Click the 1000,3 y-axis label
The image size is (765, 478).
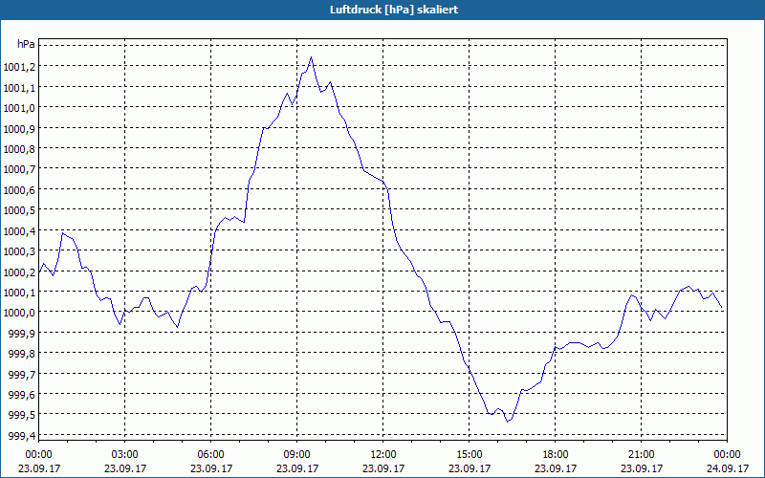pos(19,251)
